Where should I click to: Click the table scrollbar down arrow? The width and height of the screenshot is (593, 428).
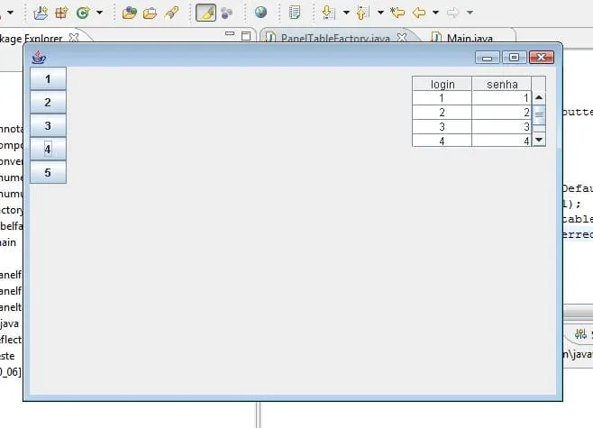point(539,140)
